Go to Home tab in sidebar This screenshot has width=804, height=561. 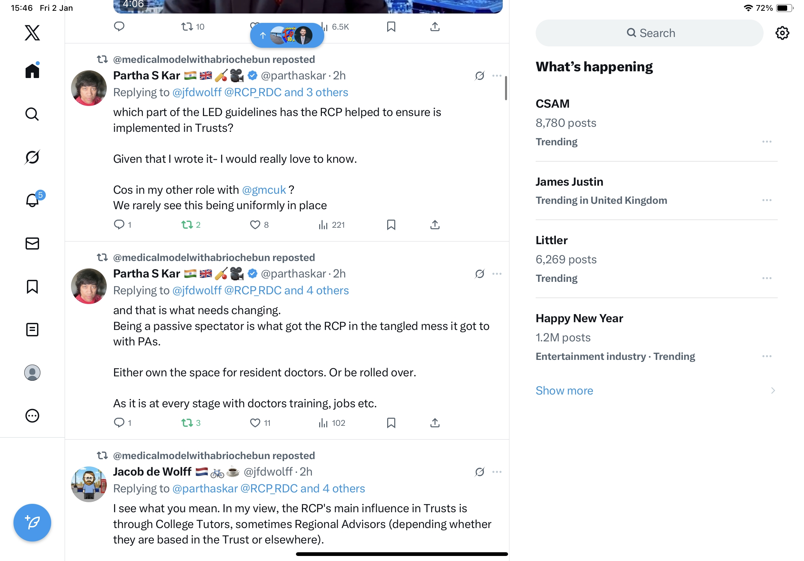click(32, 71)
